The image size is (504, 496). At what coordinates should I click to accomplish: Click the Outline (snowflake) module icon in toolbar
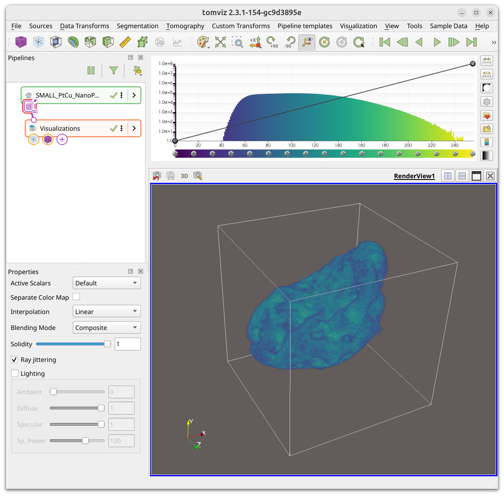[x=39, y=42]
